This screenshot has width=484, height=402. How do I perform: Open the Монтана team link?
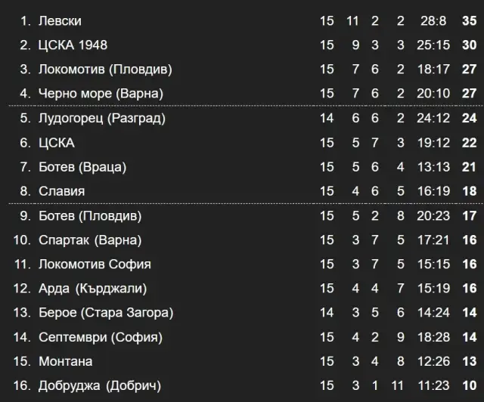point(66,362)
